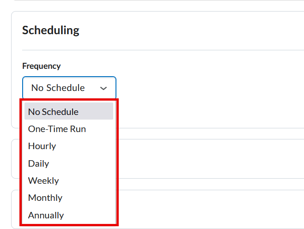Image resolution: width=304 pixels, height=229 pixels.
Task: Set frequency to Weekly
Action: (x=43, y=181)
